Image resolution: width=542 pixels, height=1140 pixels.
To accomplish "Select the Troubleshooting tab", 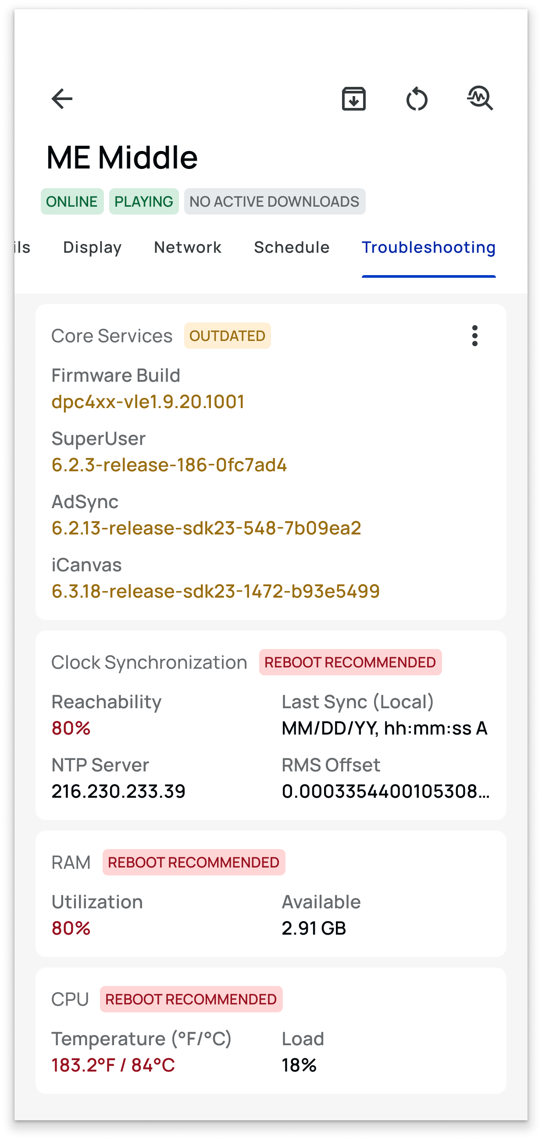I will click(x=428, y=247).
